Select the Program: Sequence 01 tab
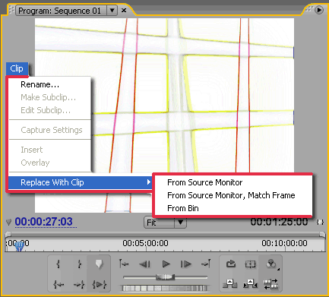This screenshot has width=329, height=297. 60,11
